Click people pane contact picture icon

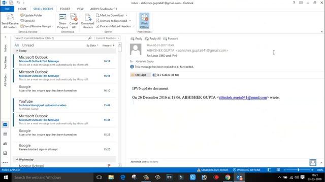click(313, 162)
